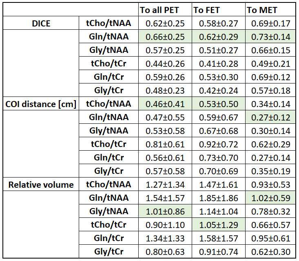Click the green highlighted 0.73±0.14 cell
Image resolution: width=299 pixels, height=261 pixels.
pyautogui.click(x=271, y=37)
